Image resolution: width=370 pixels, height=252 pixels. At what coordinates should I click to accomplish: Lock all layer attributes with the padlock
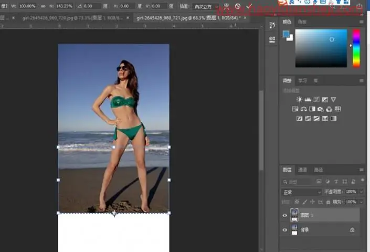[328, 202]
